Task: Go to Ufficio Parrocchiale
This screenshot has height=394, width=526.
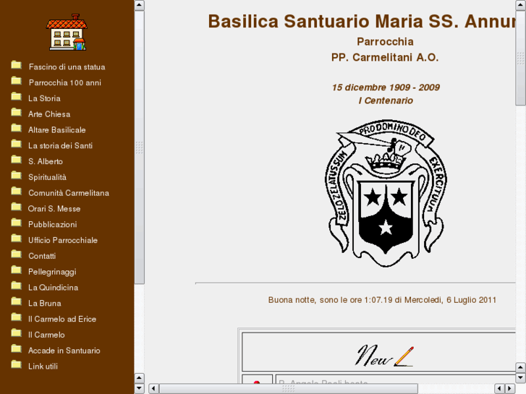Action: click(63, 240)
